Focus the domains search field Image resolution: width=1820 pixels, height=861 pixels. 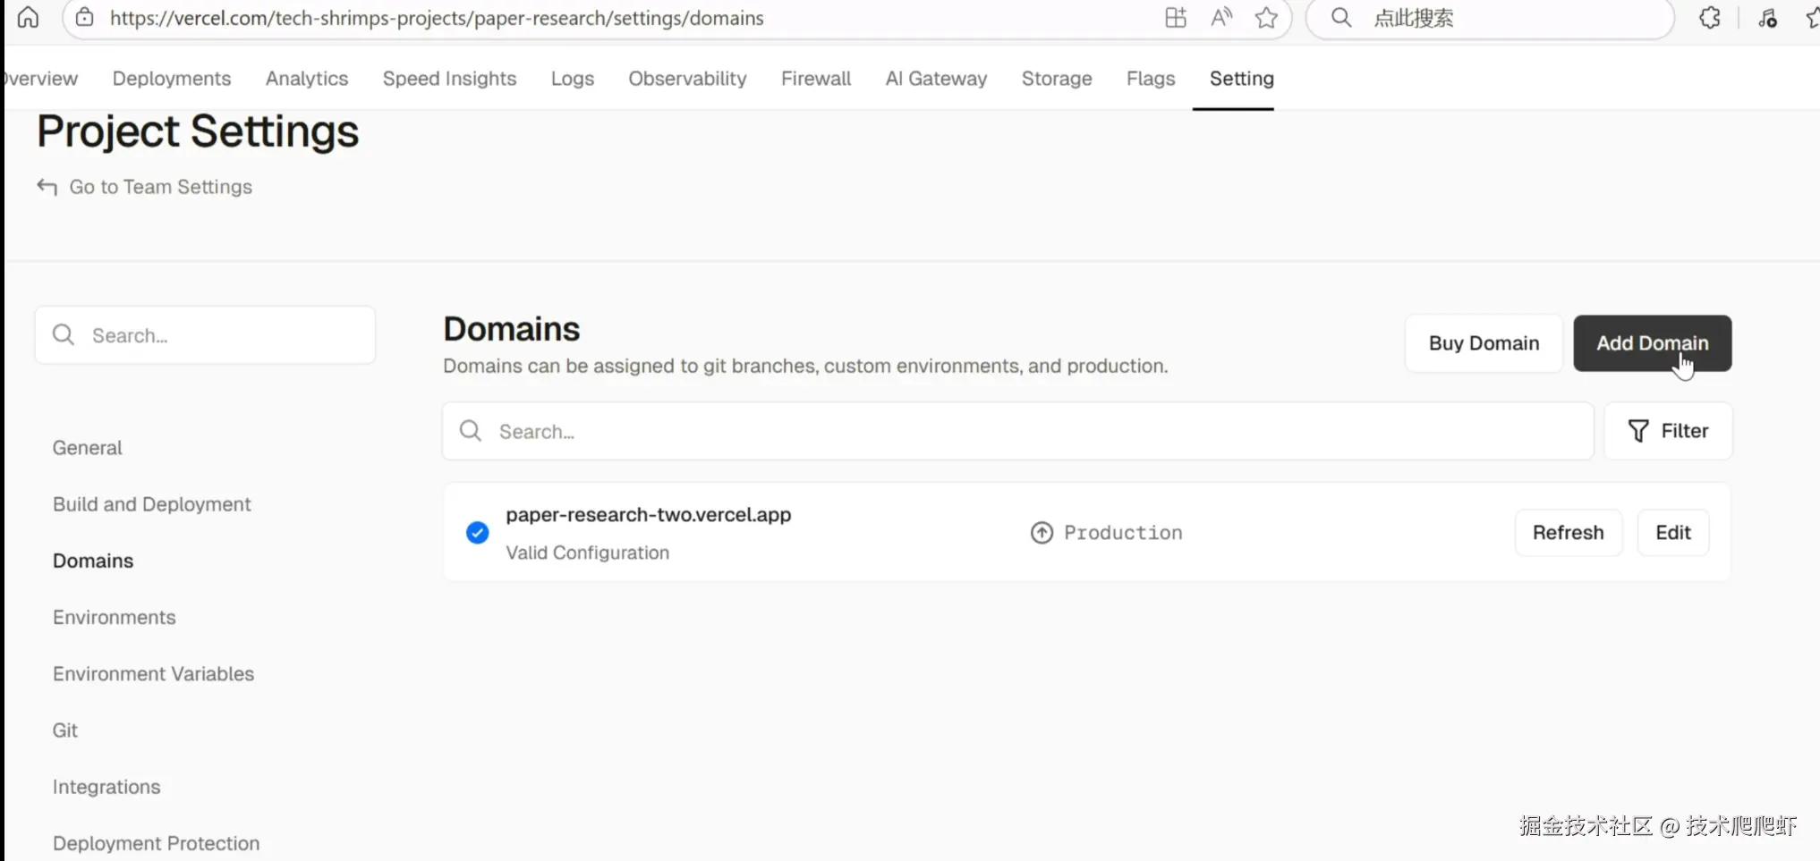(1017, 432)
